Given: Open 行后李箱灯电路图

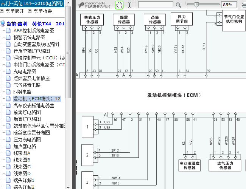Looking at the screenshot, I should pos(31,51).
